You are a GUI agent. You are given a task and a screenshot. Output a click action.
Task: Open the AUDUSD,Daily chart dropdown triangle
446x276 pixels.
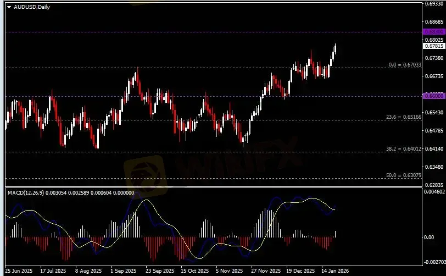(9, 7)
